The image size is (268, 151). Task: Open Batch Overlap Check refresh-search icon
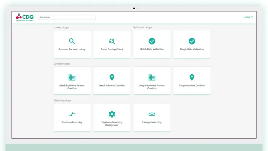click(112, 41)
